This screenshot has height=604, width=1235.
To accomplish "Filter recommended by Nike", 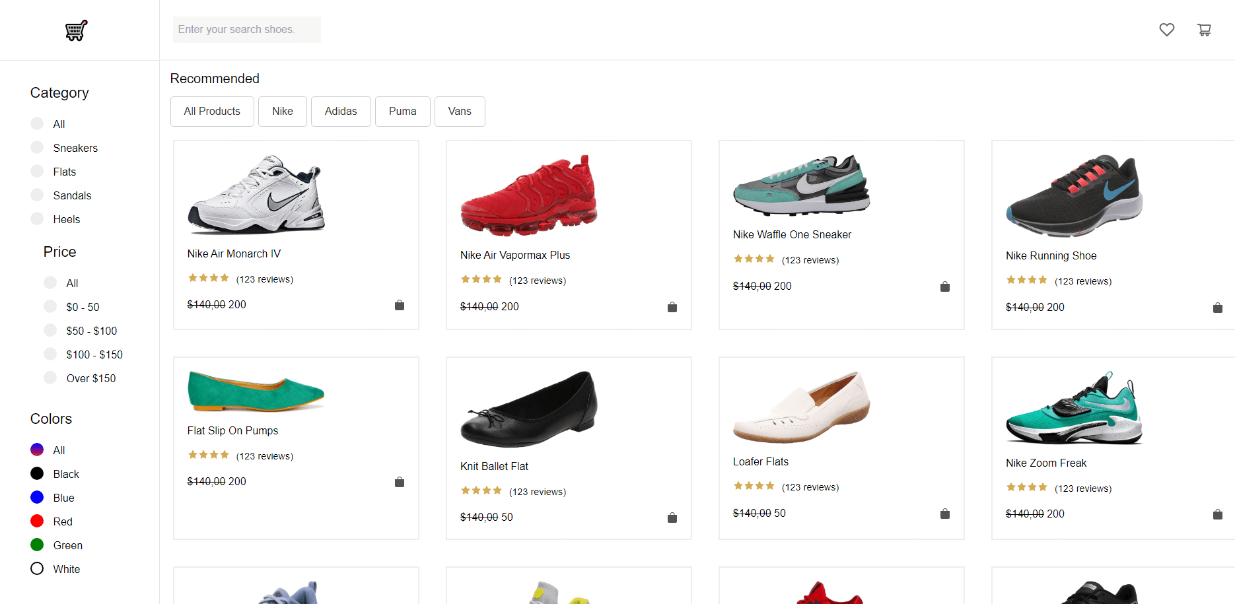I will 283,112.
